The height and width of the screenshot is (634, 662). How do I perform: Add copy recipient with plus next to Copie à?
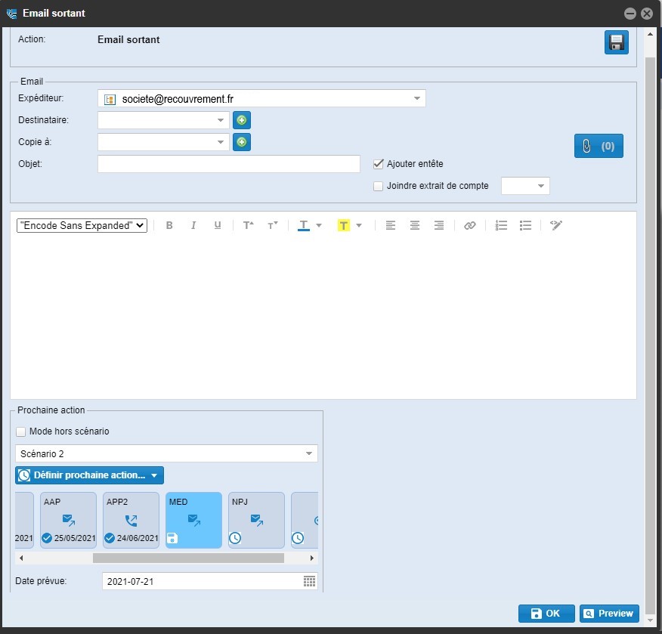242,142
